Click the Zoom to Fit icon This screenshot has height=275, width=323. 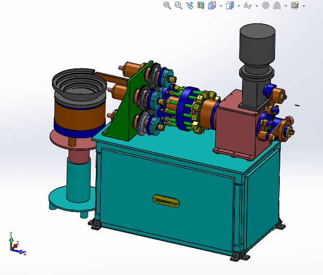(167, 5)
